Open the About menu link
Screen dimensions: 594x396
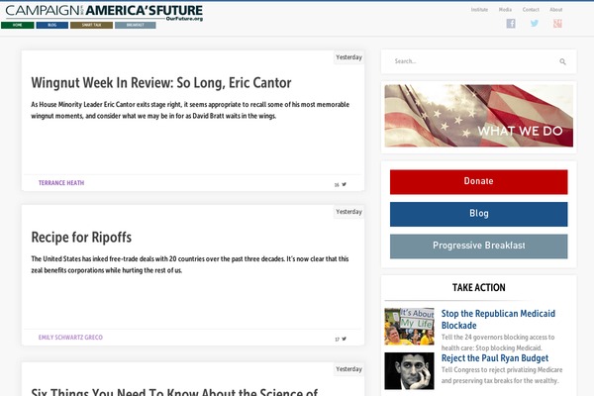[555, 10]
